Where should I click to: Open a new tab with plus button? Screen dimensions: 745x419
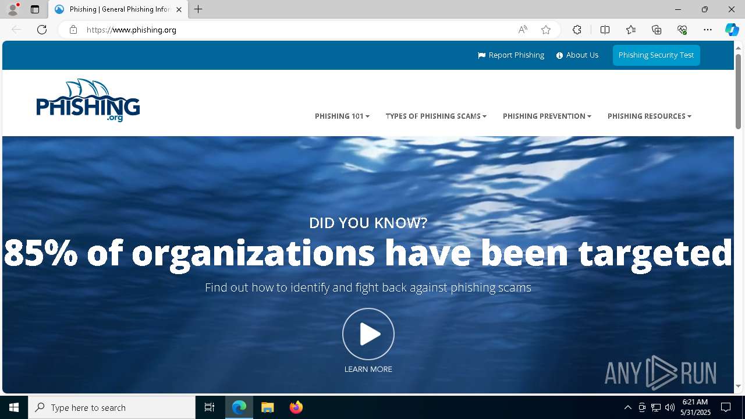coord(198,9)
